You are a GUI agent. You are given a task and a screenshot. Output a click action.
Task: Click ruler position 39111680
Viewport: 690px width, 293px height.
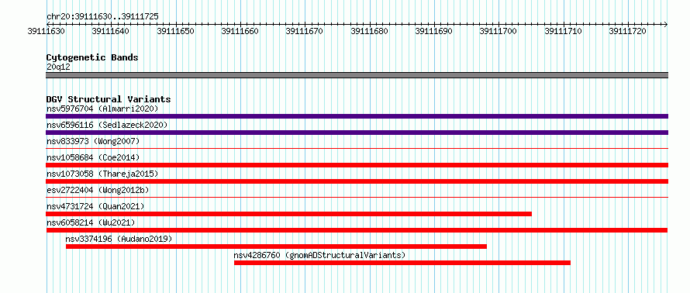coord(370,31)
